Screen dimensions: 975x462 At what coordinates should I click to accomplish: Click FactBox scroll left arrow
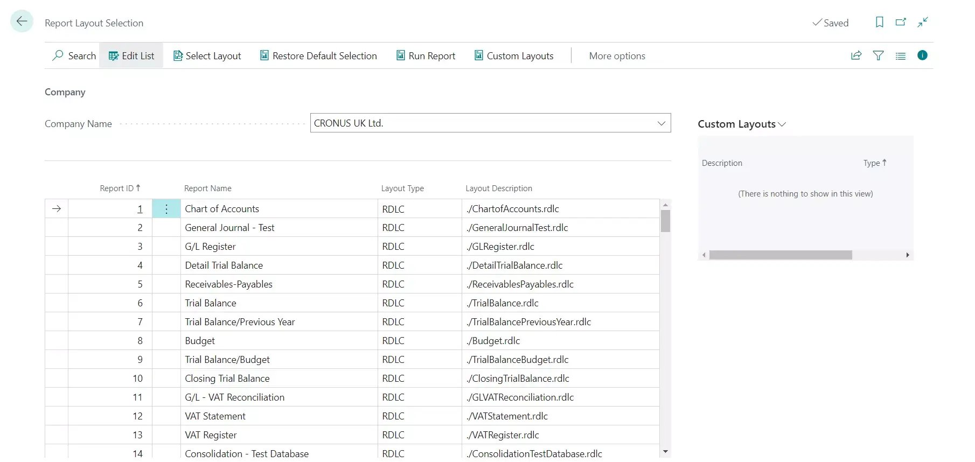pyautogui.click(x=704, y=255)
